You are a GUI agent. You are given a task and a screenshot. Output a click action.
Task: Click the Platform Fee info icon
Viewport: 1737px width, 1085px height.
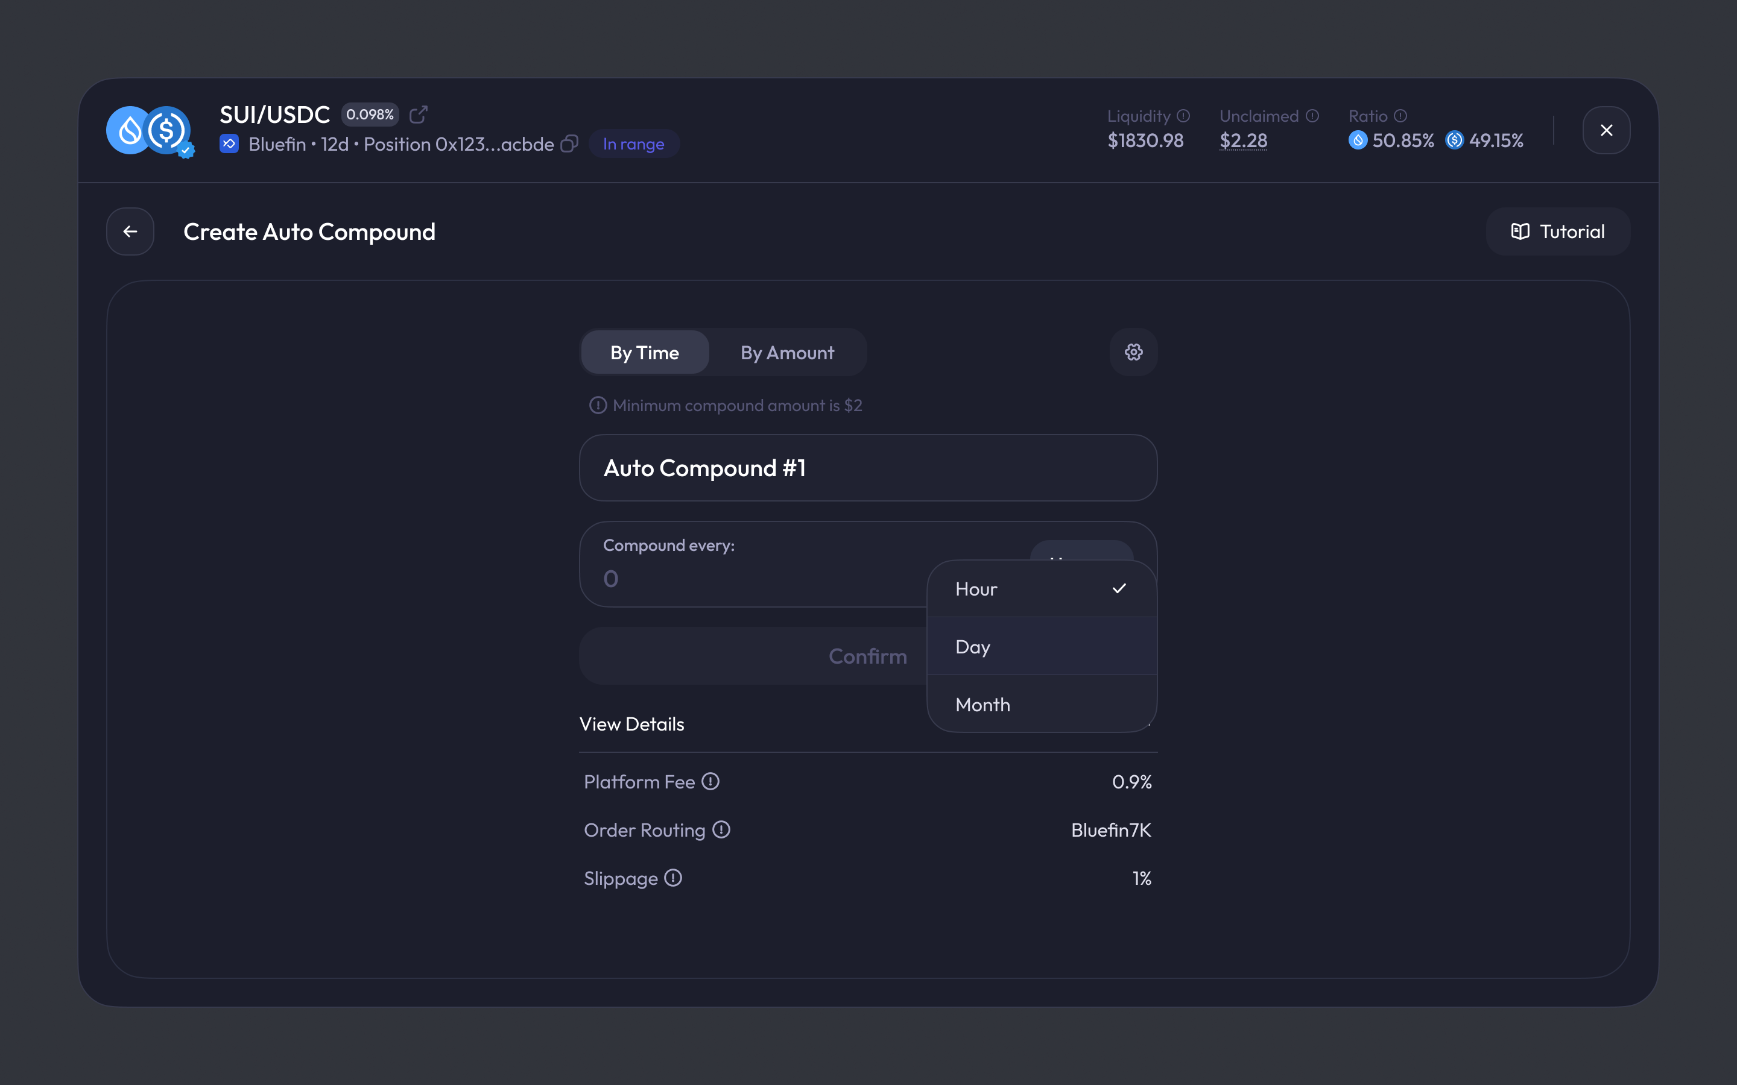click(710, 781)
